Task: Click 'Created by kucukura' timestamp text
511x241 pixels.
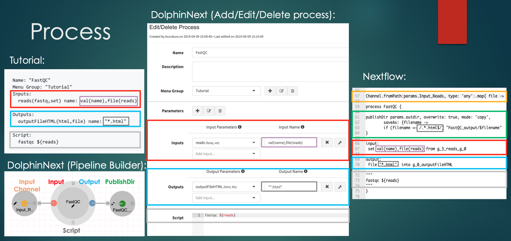Action: click(x=206, y=36)
